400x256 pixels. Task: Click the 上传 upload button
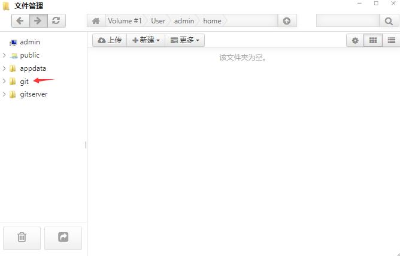(109, 40)
